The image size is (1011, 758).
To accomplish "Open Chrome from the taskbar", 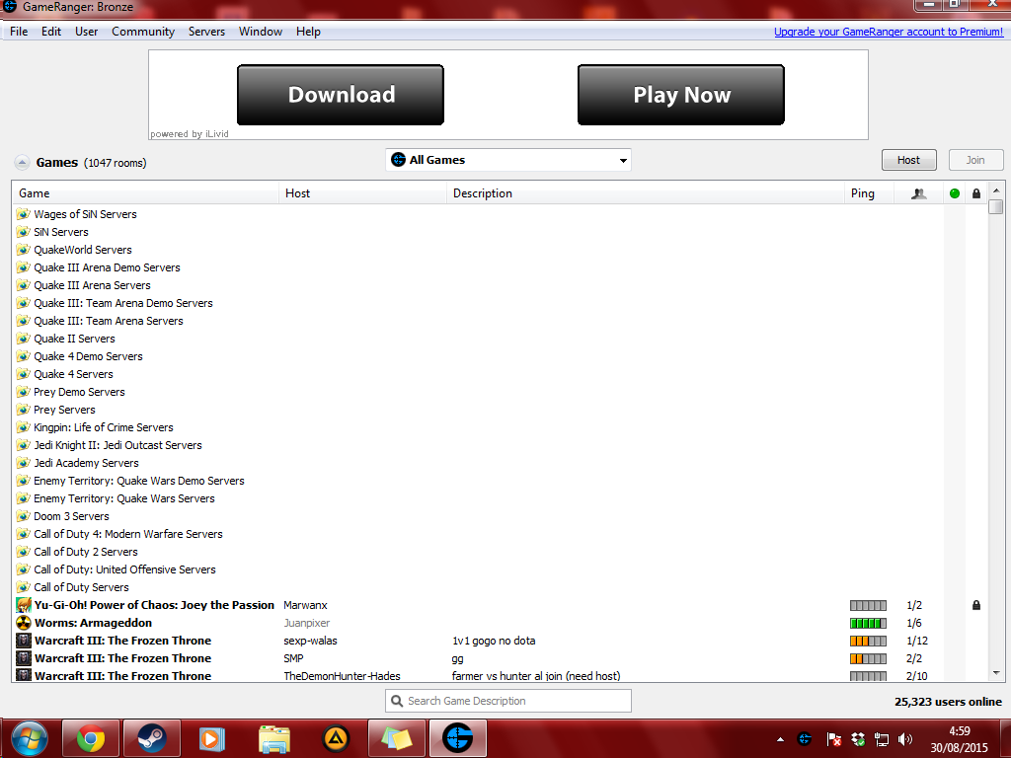I will pos(90,738).
